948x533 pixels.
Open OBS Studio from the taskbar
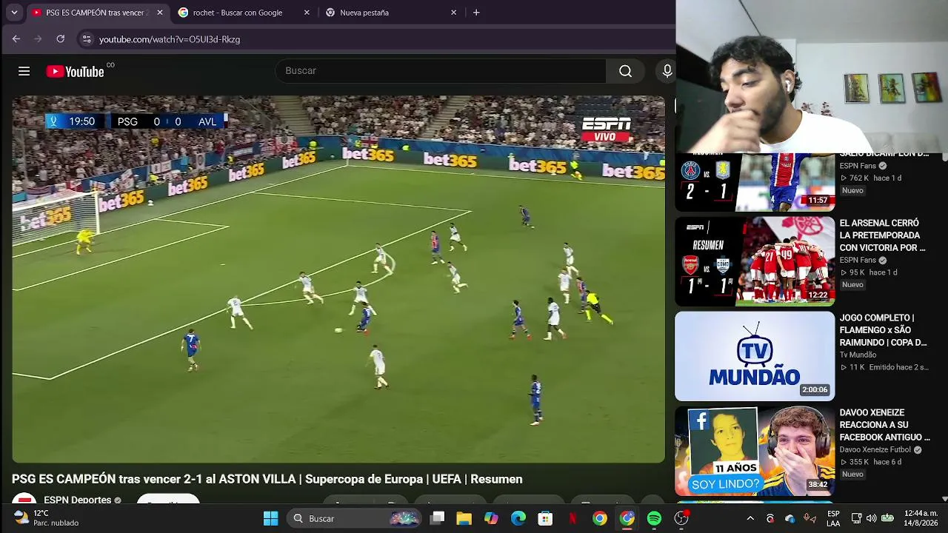[681, 518]
